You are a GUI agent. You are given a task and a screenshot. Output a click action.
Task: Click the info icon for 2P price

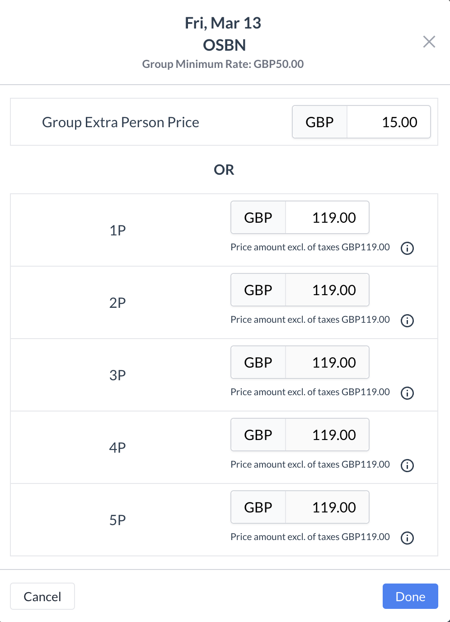pyautogui.click(x=407, y=321)
